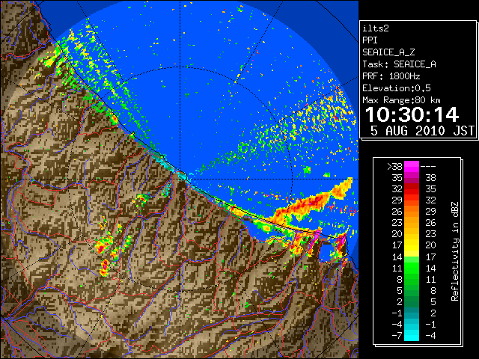This screenshot has height=359, width=479.
Task: Pick the yellow 17–20 dBZ legend band
Action: (412, 245)
